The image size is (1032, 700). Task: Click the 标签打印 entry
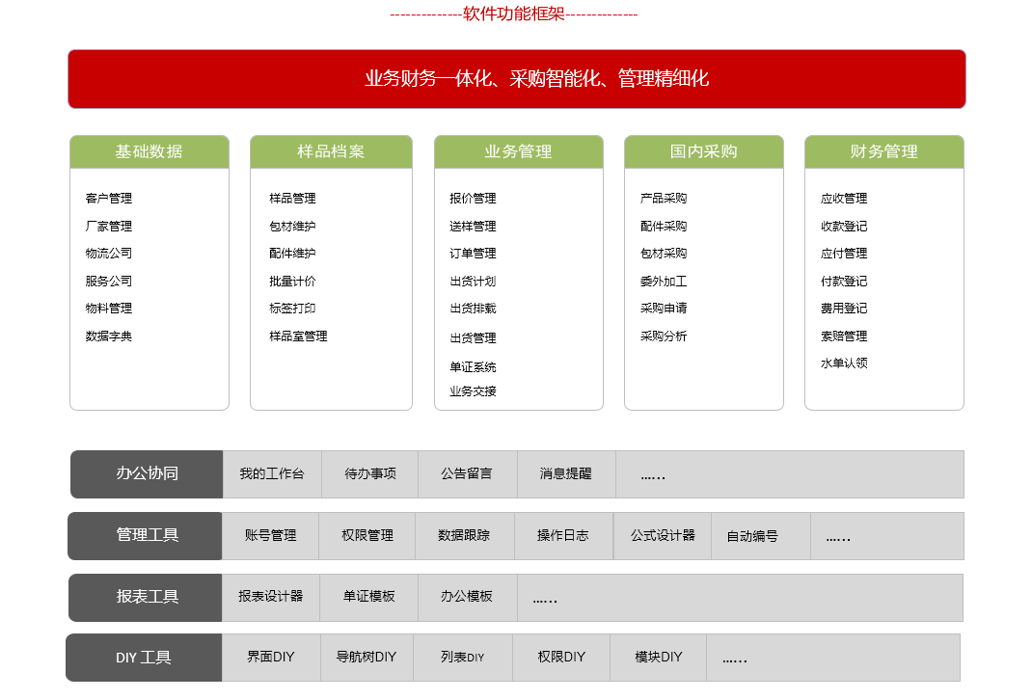292,309
